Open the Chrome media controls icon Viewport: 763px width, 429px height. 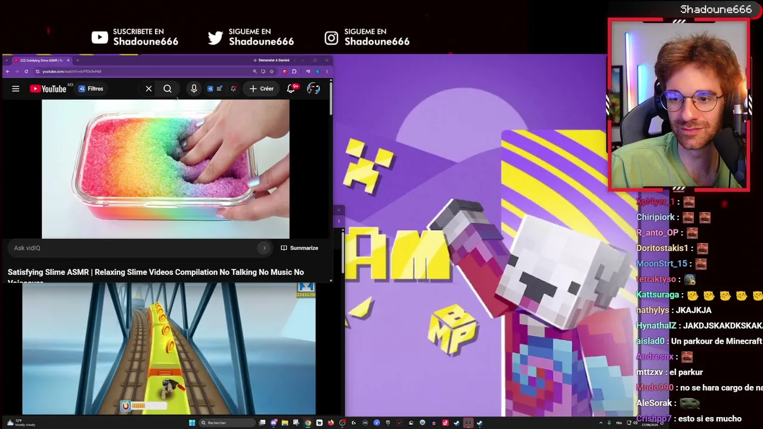[x=308, y=71]
